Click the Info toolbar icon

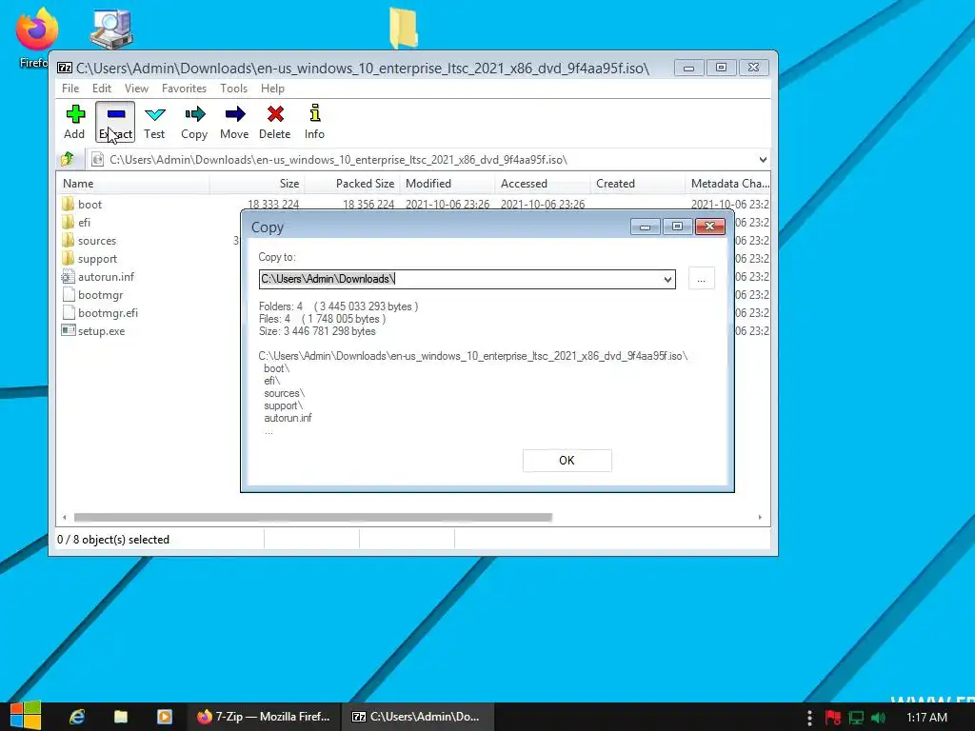point(314,114)
